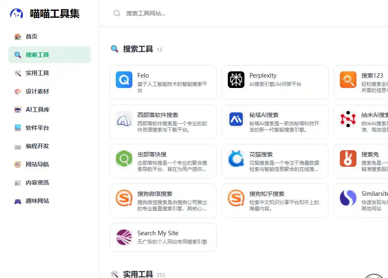This screenshot has height=278, width=388.
Task: Click the 搜索123 orange icon
Action: 348,80
